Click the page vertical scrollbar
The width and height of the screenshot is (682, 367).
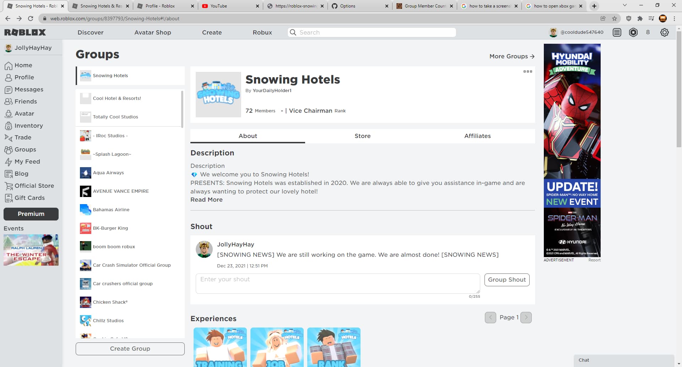(679, 89)
